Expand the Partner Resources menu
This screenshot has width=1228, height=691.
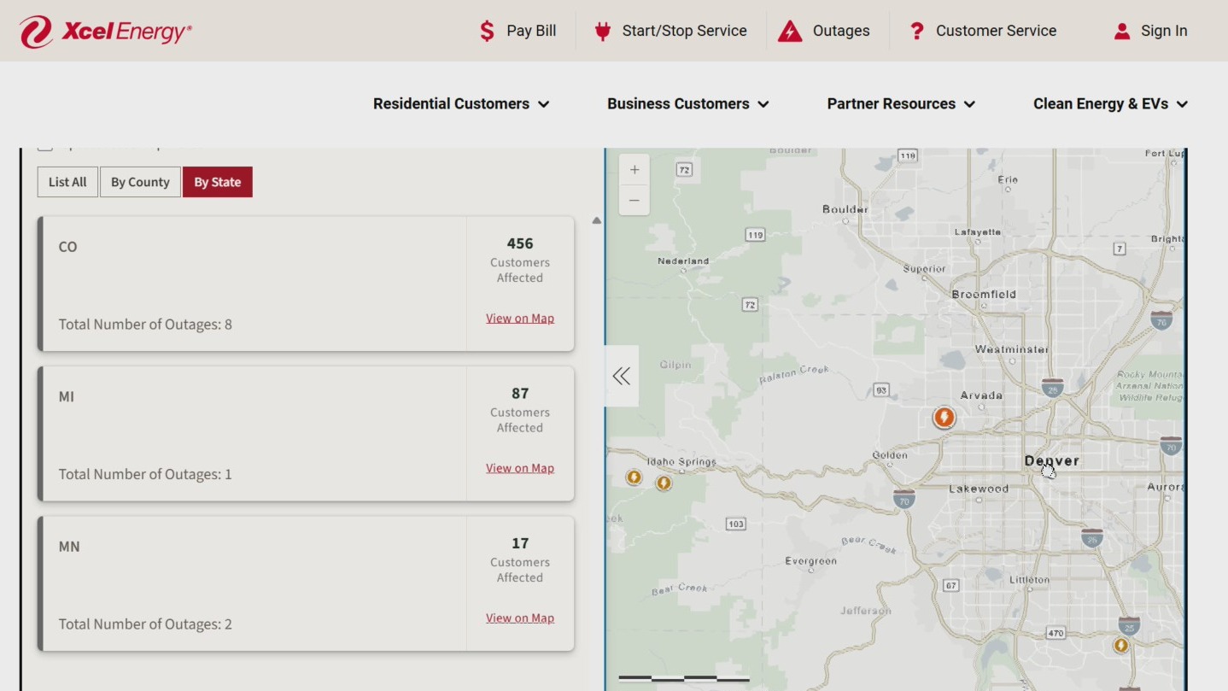pos(901,104)
